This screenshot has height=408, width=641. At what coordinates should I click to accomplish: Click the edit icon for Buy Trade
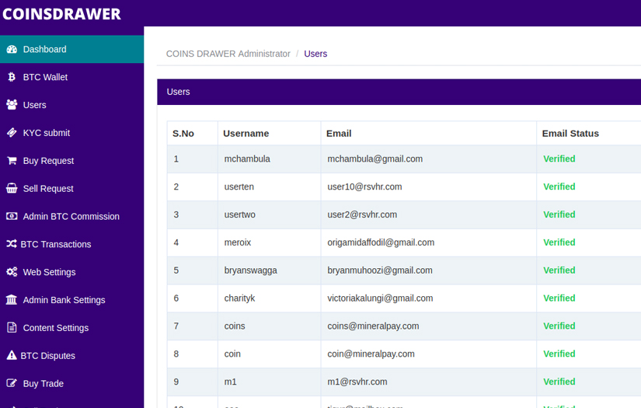tap(12, 383)
